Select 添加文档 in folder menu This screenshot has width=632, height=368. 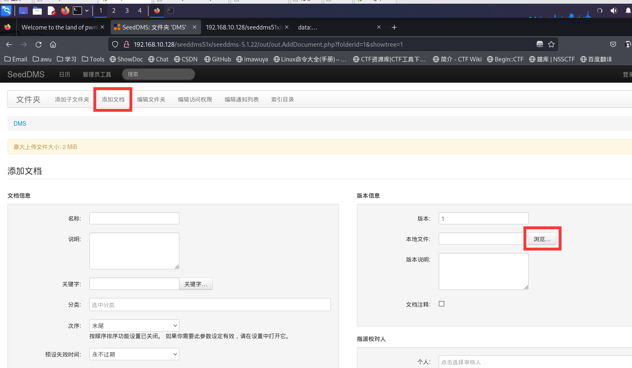pos(113,99)
